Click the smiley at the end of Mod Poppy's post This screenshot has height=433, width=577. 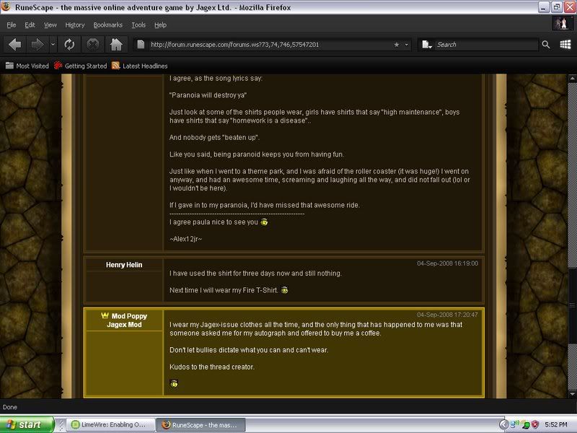[x=174, y=384]
